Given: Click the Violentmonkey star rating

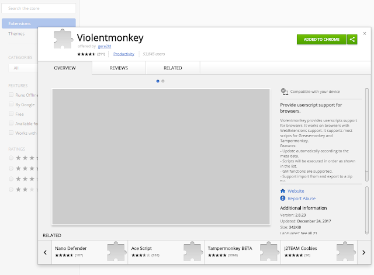Looking at the screenshot, I should [86, 54].
